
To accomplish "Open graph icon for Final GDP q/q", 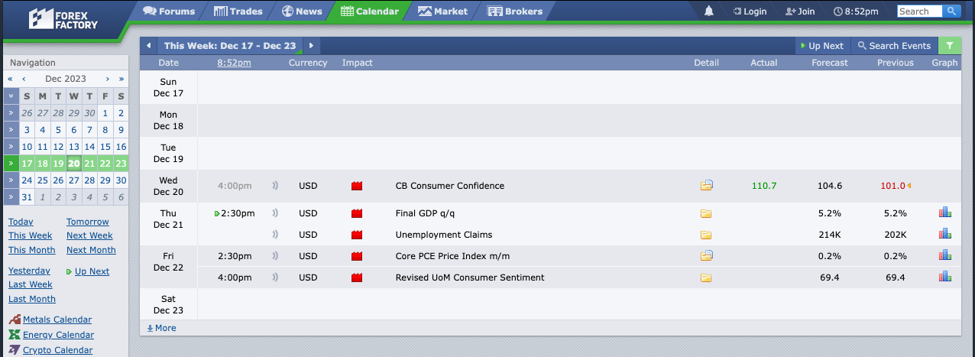I will click(944, 213).
